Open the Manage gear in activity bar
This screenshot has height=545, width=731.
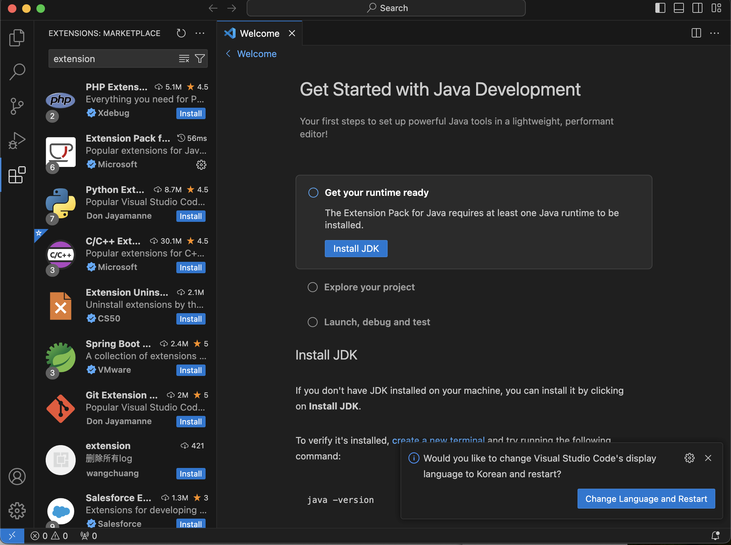click(x=17, y=511)
